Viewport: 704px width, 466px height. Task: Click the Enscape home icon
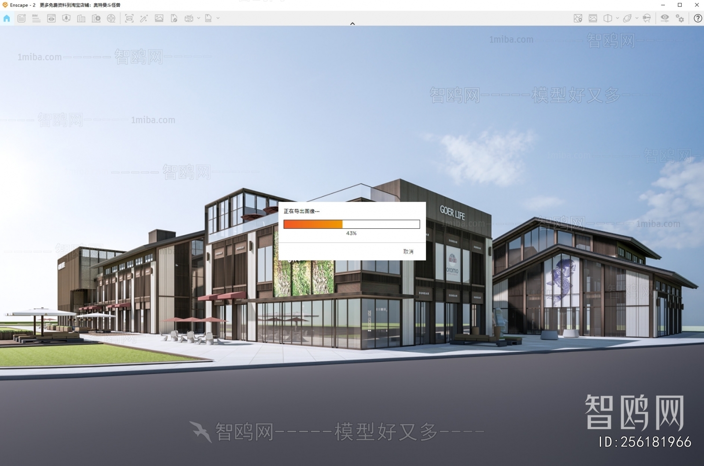pos(6,18)
